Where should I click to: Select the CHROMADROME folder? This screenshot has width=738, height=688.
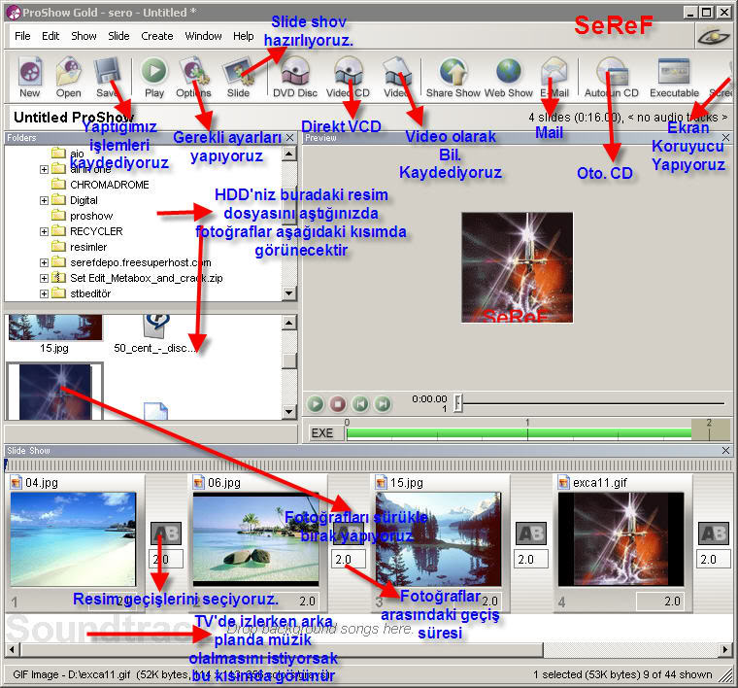(109, 185)
